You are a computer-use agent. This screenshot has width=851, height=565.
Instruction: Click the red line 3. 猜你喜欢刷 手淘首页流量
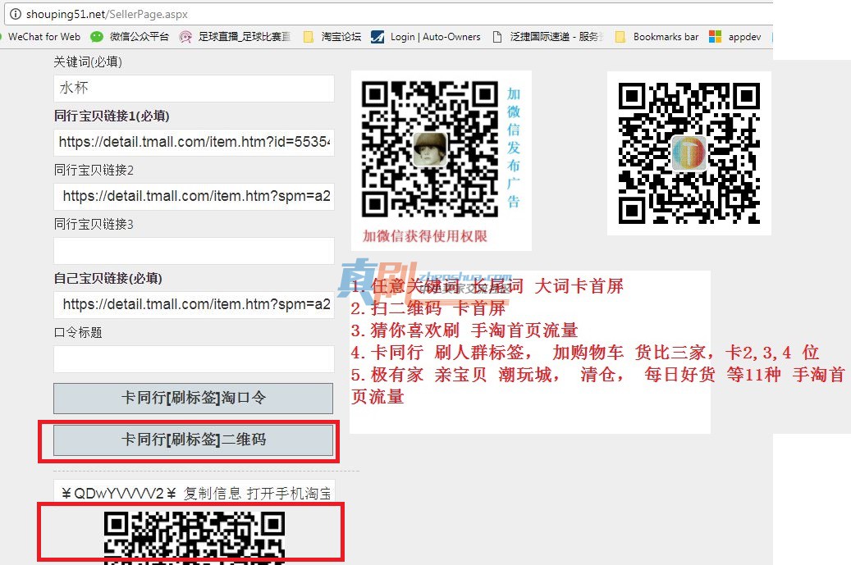(x=464, y=330)
